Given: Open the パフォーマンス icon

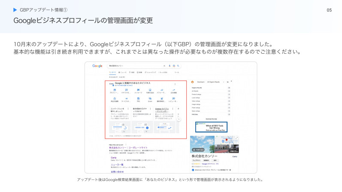Looking at the screenshot, I should (162, 90).
